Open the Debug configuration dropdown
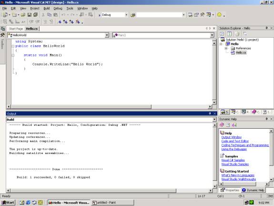 coord(126,15)
